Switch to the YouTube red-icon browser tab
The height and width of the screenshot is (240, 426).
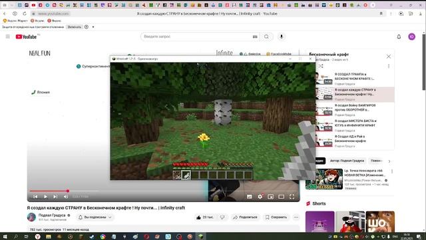point(33,5)
